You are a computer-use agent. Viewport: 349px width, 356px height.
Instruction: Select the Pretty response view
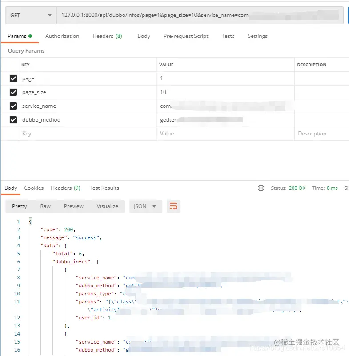(x=20, y=206)
